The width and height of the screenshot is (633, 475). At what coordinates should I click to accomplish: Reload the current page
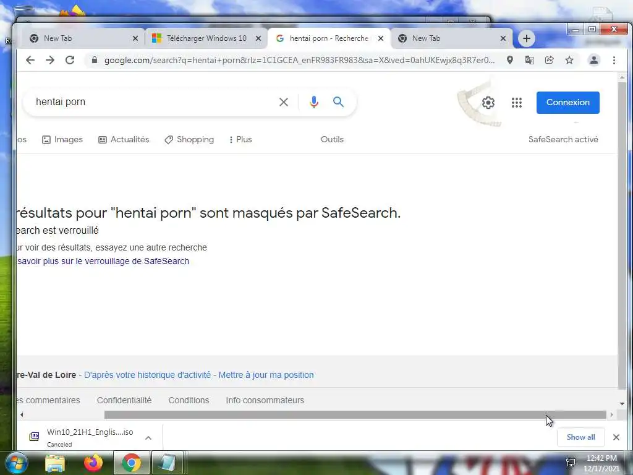click(70, 60)
